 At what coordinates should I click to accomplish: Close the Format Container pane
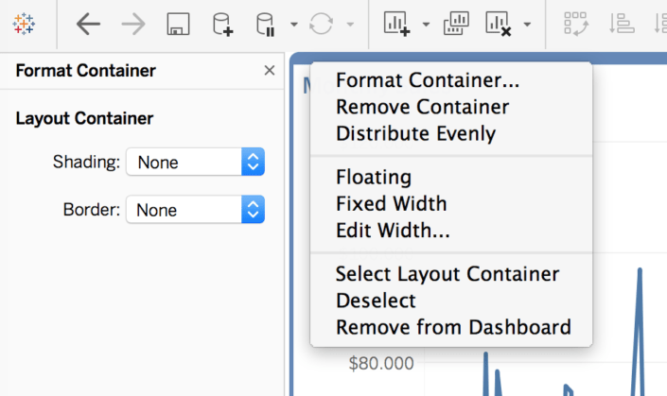coord(270,71)
